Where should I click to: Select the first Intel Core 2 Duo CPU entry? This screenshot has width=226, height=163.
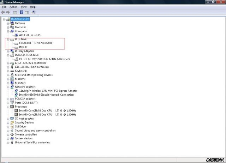pyautogui.click(x=48, y=111)
